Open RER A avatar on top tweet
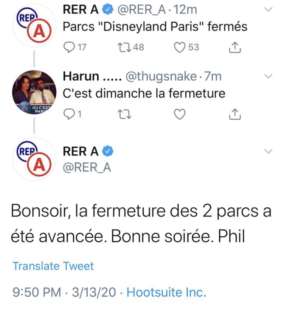284x309 pixels. 34,26
